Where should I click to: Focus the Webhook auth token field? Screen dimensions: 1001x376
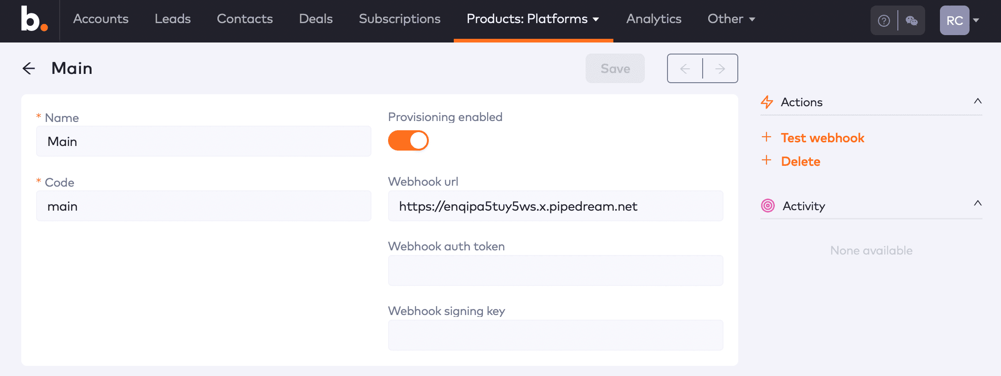click(x=555, y=271)
